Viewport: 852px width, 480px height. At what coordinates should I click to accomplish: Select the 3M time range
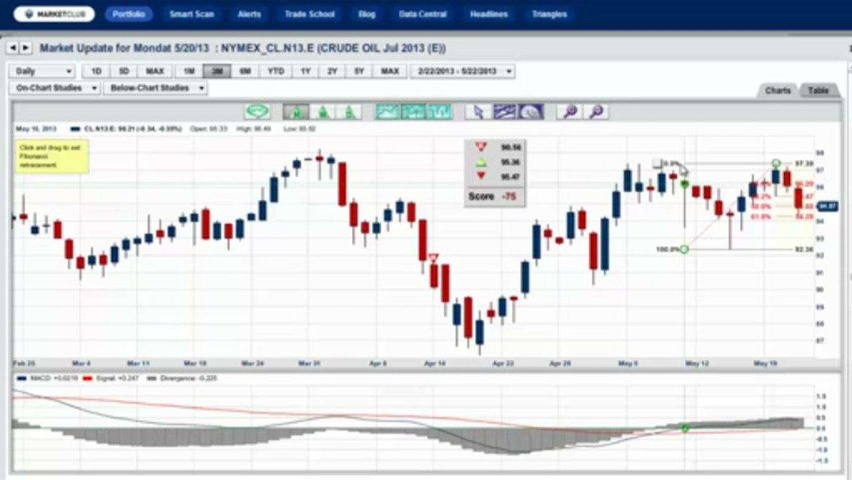point(217,71)
